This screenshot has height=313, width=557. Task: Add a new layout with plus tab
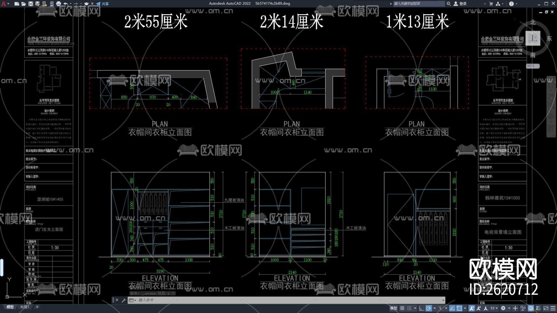coord(37,307)
